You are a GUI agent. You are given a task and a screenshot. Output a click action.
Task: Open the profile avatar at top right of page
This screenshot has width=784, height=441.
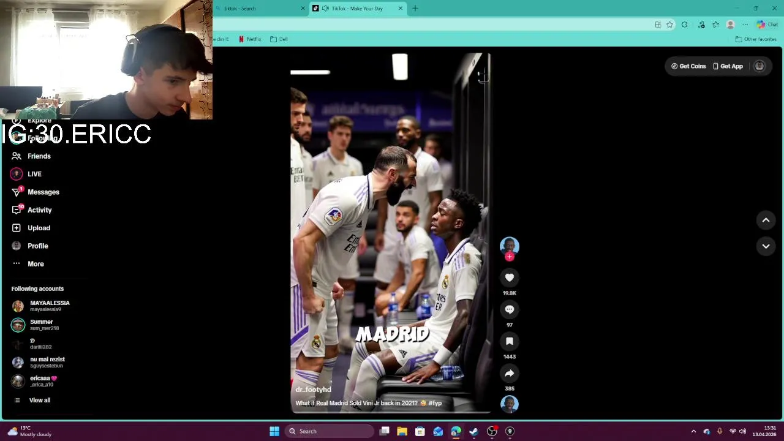[759, 66]
